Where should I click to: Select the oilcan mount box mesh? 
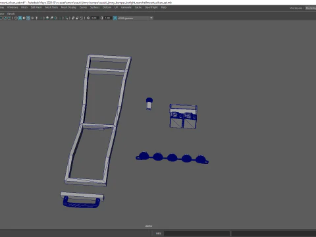pyautogui.click(x=184, y=117)
